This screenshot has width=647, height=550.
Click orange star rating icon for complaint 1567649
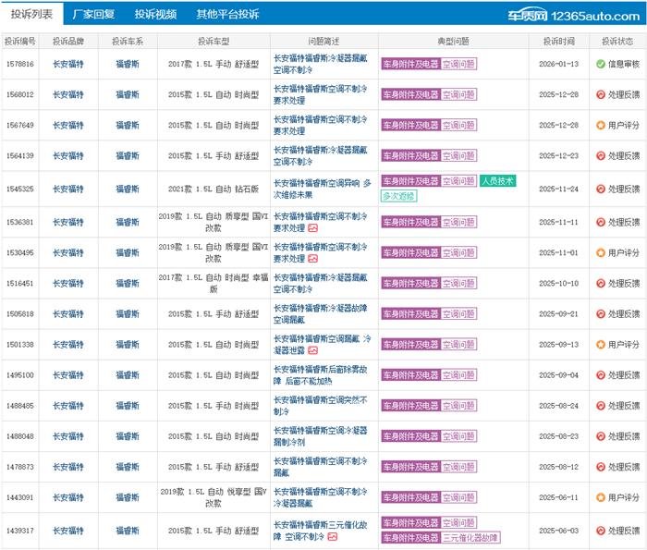tap(601, 125)
